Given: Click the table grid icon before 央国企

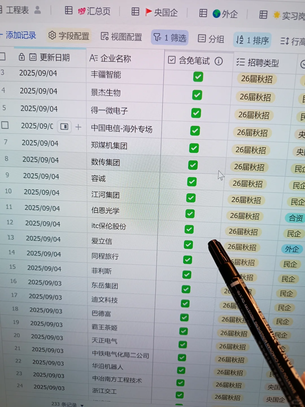Looking at the screenshot, I should pyautogui.click(x=136, y=12).
